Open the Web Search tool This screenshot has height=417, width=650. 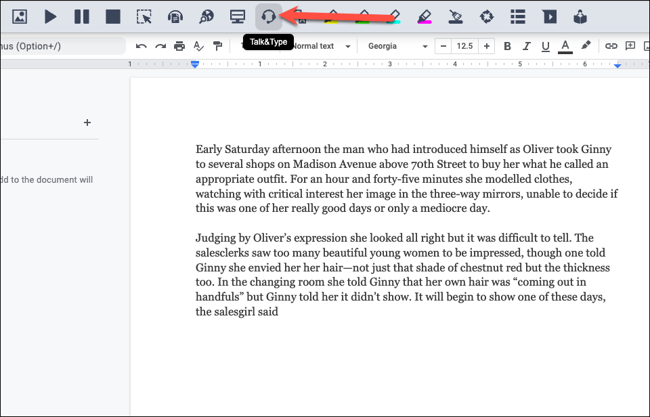[207, 17]
